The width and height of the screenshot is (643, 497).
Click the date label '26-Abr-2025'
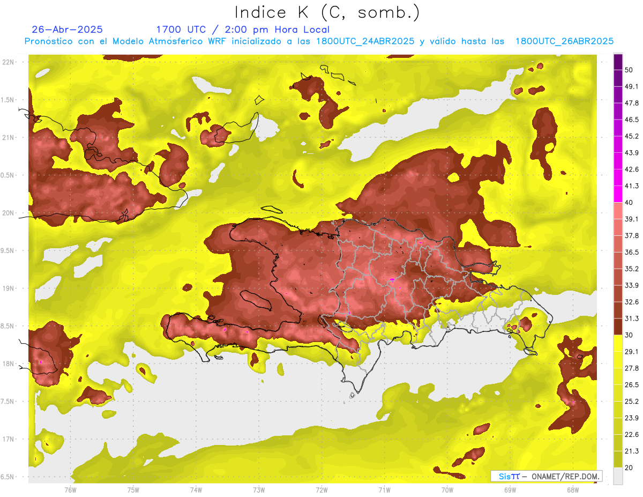68,29
